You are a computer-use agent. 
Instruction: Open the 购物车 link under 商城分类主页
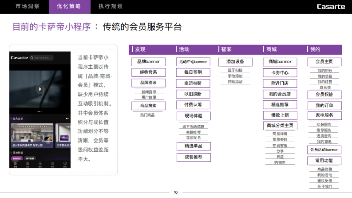pyautogui.click(x=280, y=163)
